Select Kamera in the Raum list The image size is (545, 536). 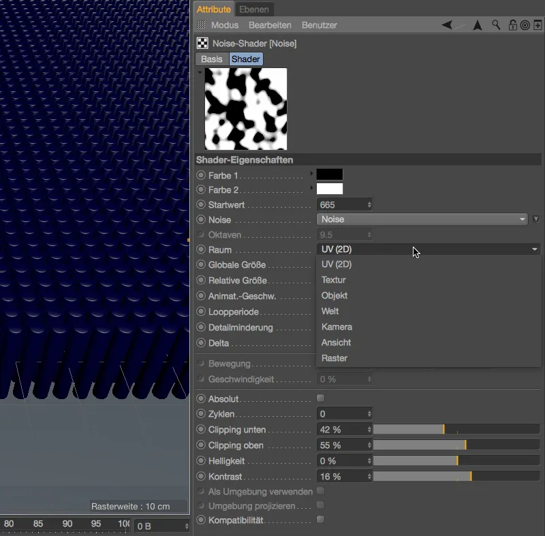(x=337, y=327)
